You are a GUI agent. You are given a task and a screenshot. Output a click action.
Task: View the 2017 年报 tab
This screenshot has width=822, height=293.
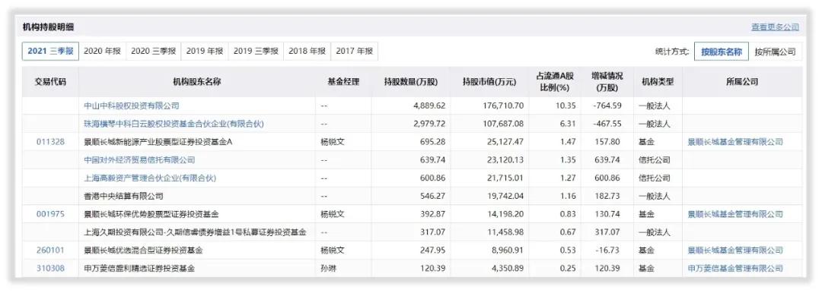click(355, 52)
